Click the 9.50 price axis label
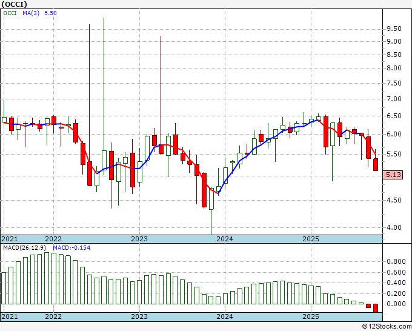The width and height of the screenshot is (412, 331). (x=394, y=28)
